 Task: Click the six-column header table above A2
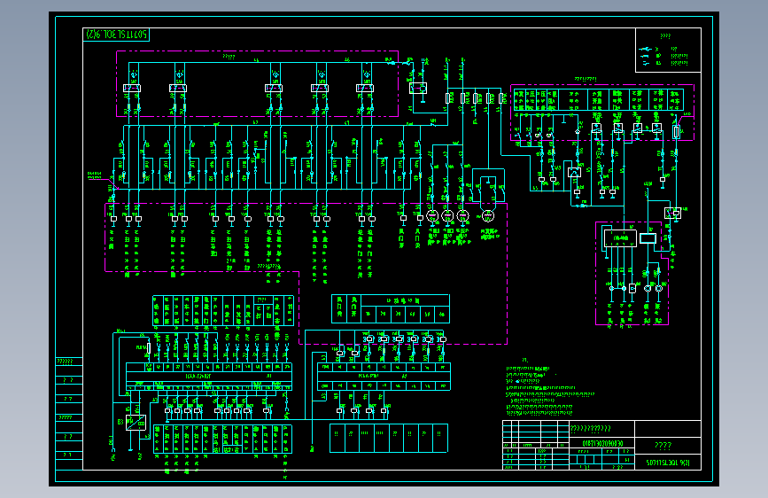click(x=391, y=308)
